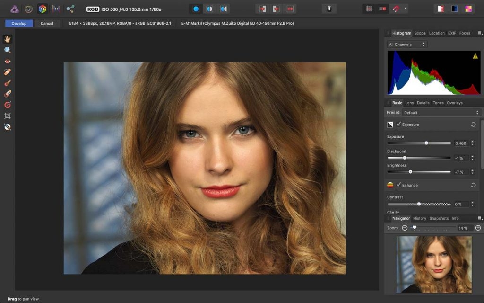This screenshot has height=303, width=484.
Task: Click the Develop button
Action: pyautogui.click(x=19, y=23)
